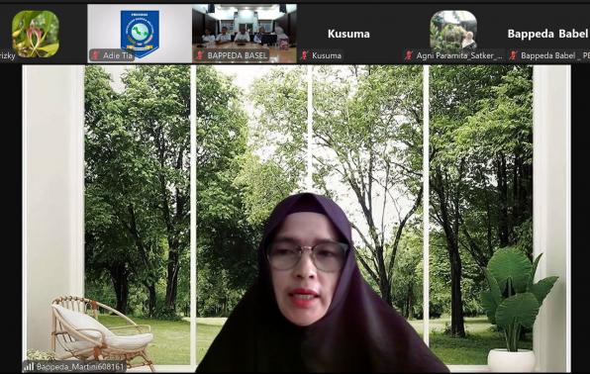The height and width of the screenshot is (374, 590).
Task: Open the BAPPEDA BASEL meeting room video thumbnail
Action: pos(245,34)
